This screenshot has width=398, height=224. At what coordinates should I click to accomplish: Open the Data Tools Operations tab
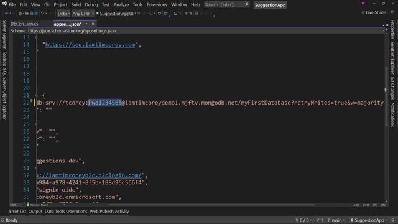pyautogui.click(x=66, y=212)
